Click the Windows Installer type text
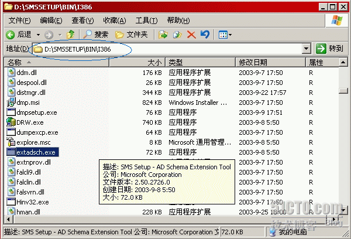This screenshot has width=351, height=239. pyautogui.click(x=198, y=103)
